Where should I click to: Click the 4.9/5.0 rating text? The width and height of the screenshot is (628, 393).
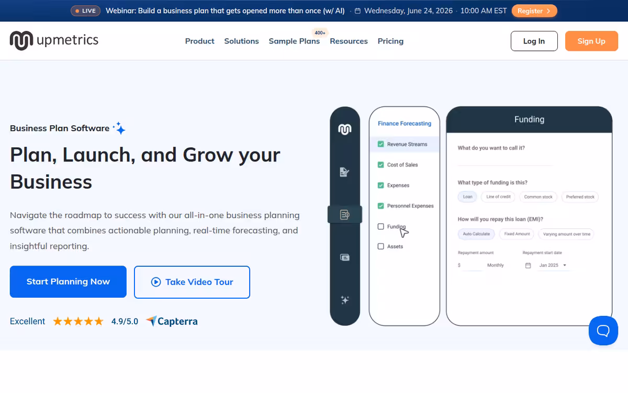(x=125, y=321)
